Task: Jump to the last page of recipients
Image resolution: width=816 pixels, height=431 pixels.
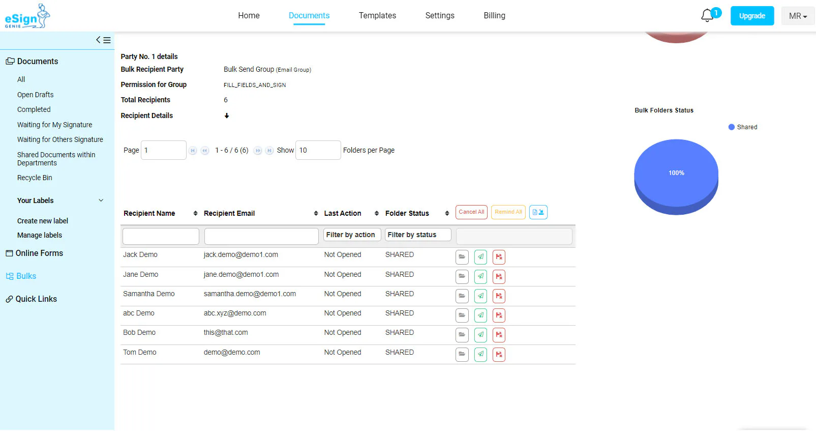Action: point(269,151)
